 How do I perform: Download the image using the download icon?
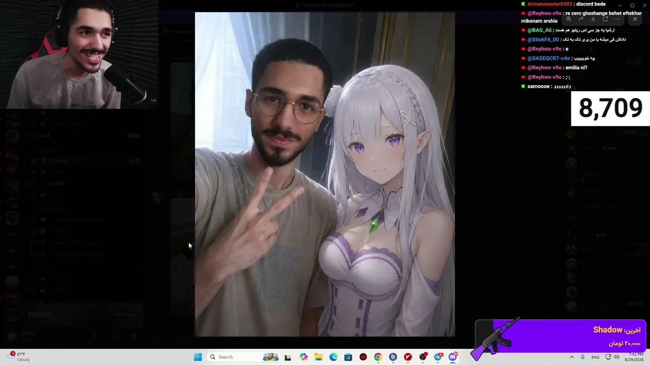click(593, 19)
